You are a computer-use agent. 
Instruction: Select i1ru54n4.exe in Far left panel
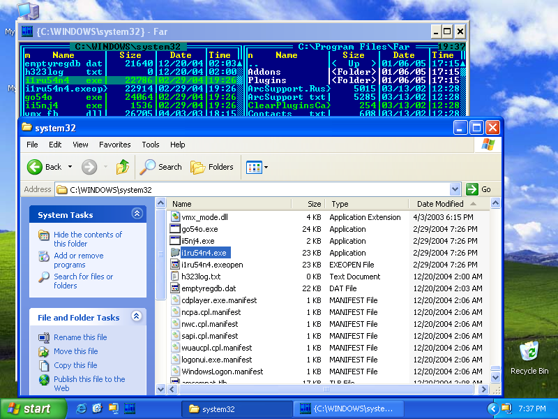coord(130,80)
